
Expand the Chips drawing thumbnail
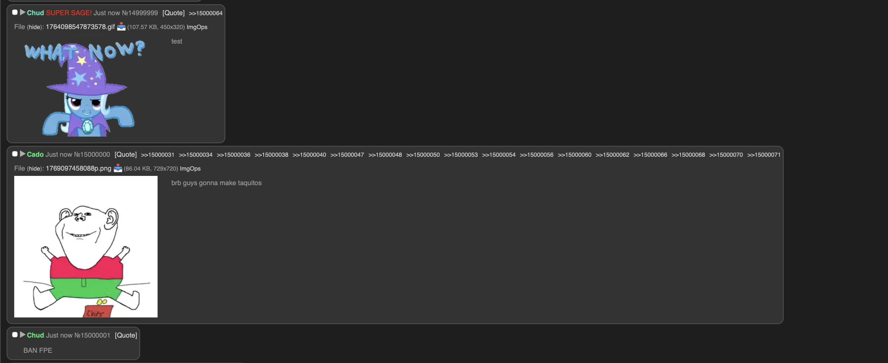click(86, 247)
